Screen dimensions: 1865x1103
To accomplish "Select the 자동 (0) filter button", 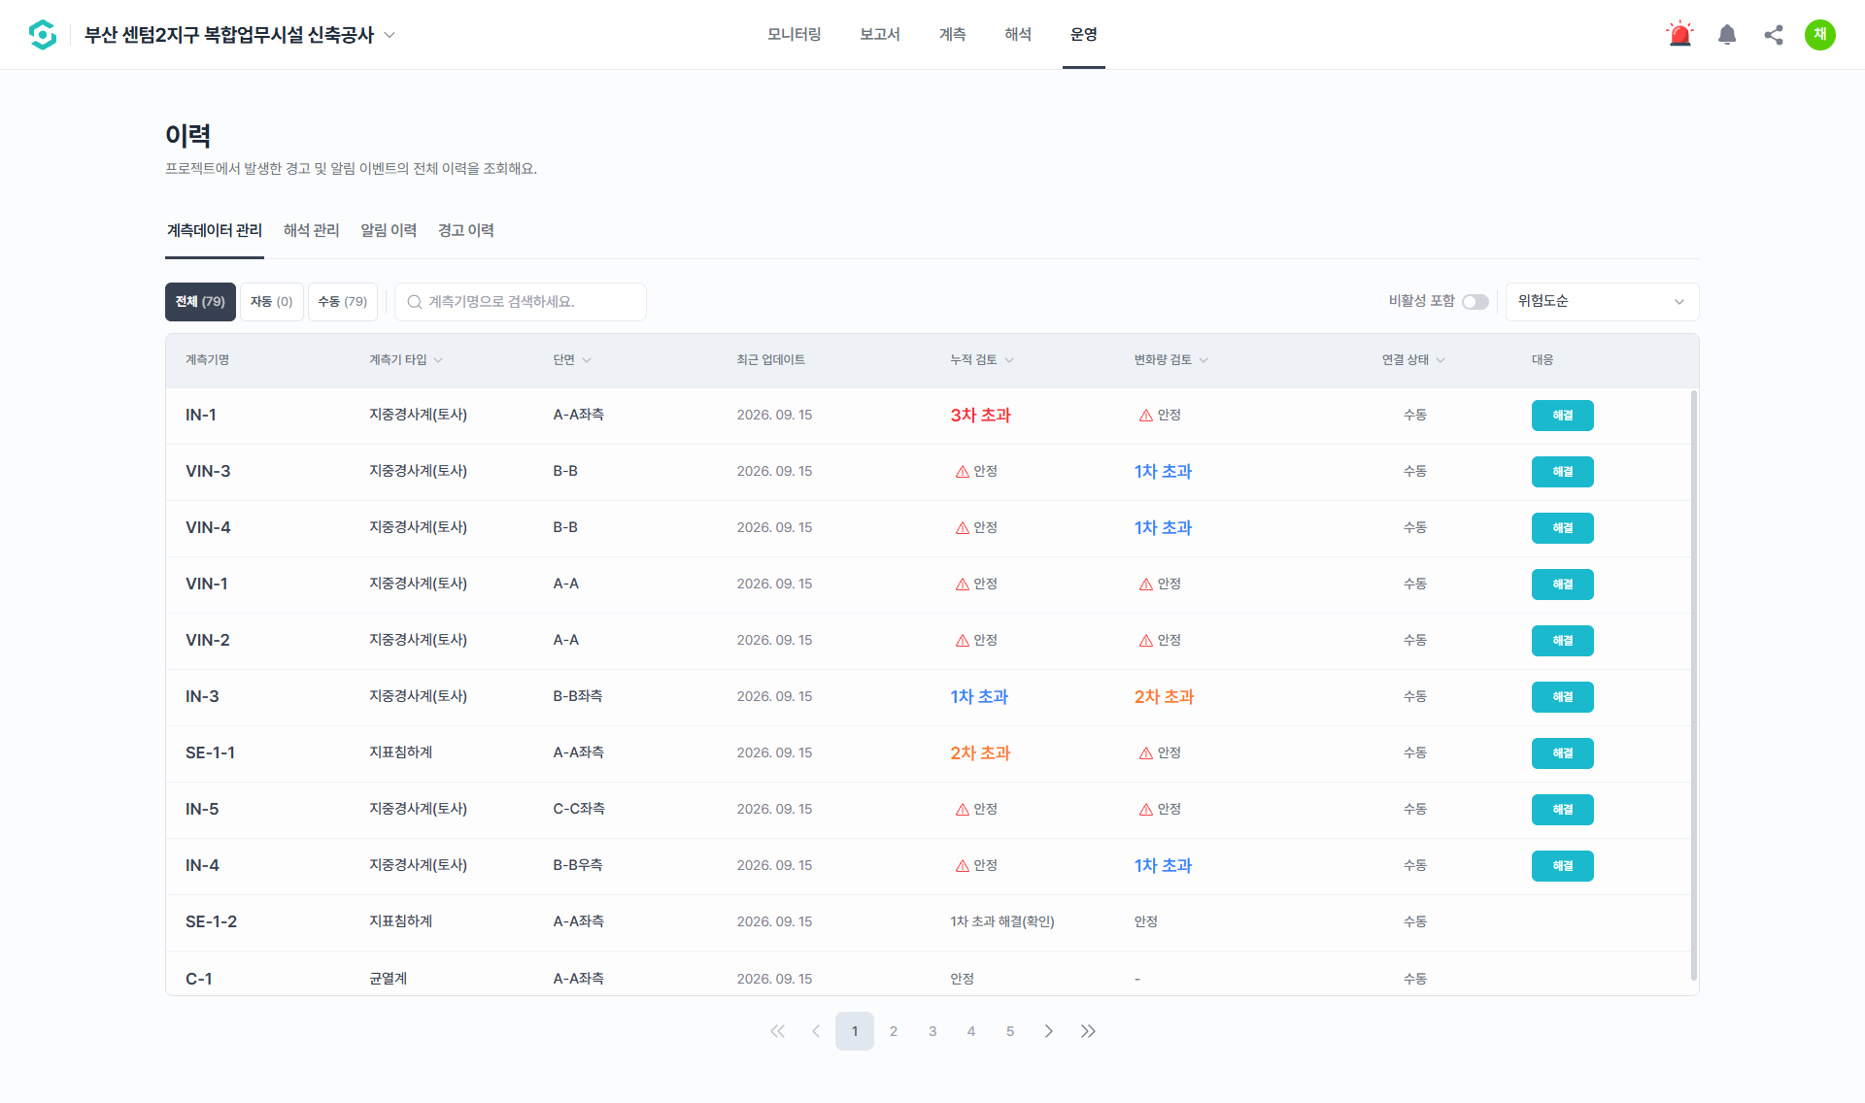I will (272, 302).
